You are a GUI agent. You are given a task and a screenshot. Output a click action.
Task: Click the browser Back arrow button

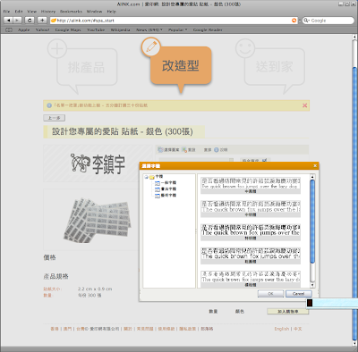point(8,21)
